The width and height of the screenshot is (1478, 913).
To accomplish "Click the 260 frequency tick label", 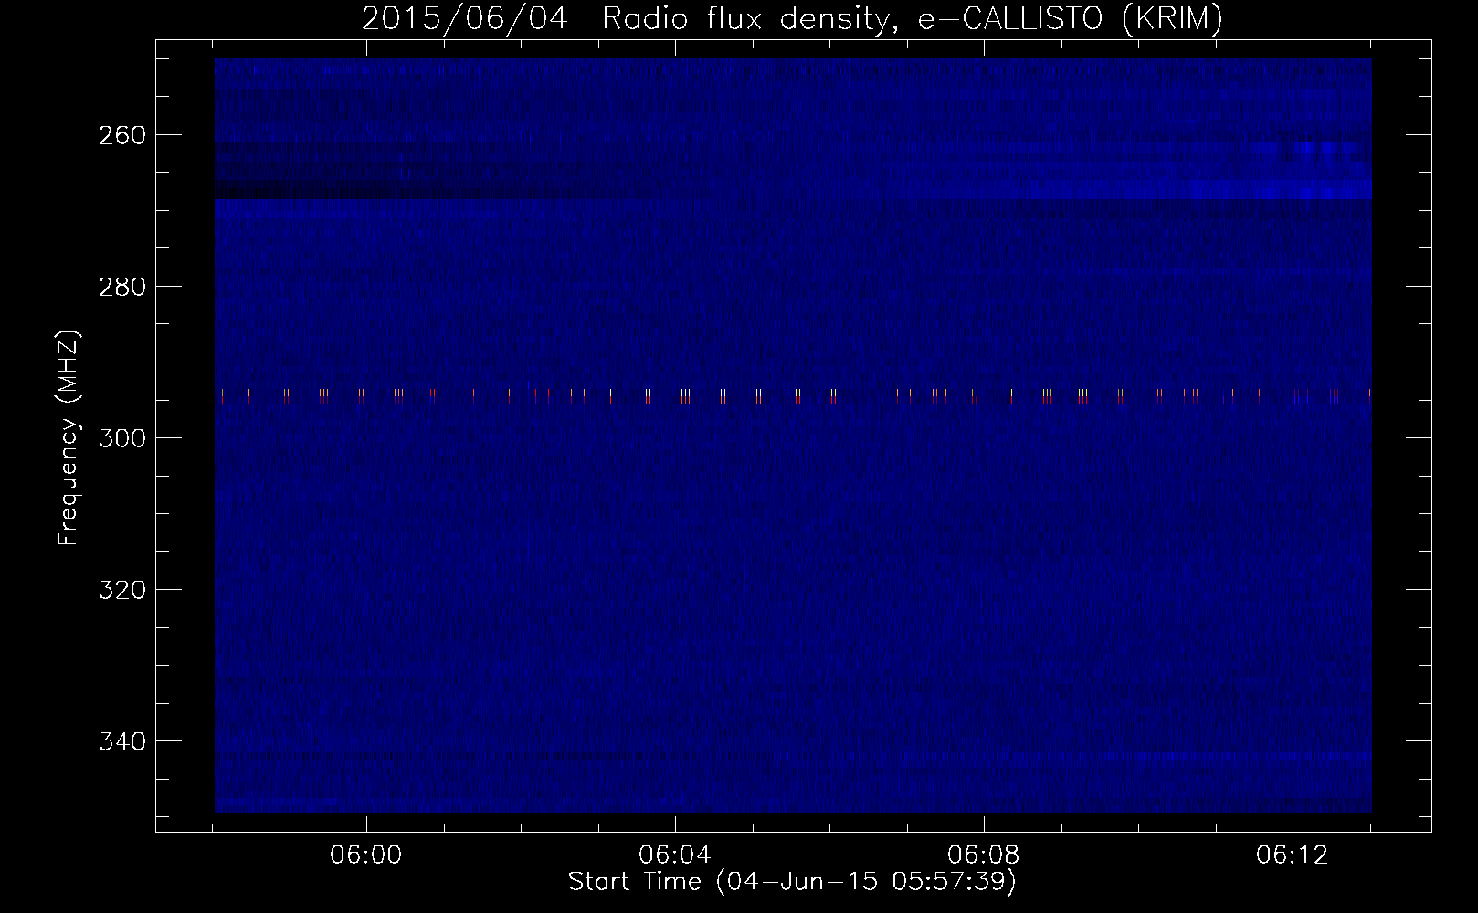I will [x=121, y=136].
